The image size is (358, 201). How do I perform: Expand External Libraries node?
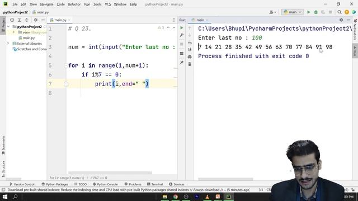pyautogui.click(x=8, y=44)
